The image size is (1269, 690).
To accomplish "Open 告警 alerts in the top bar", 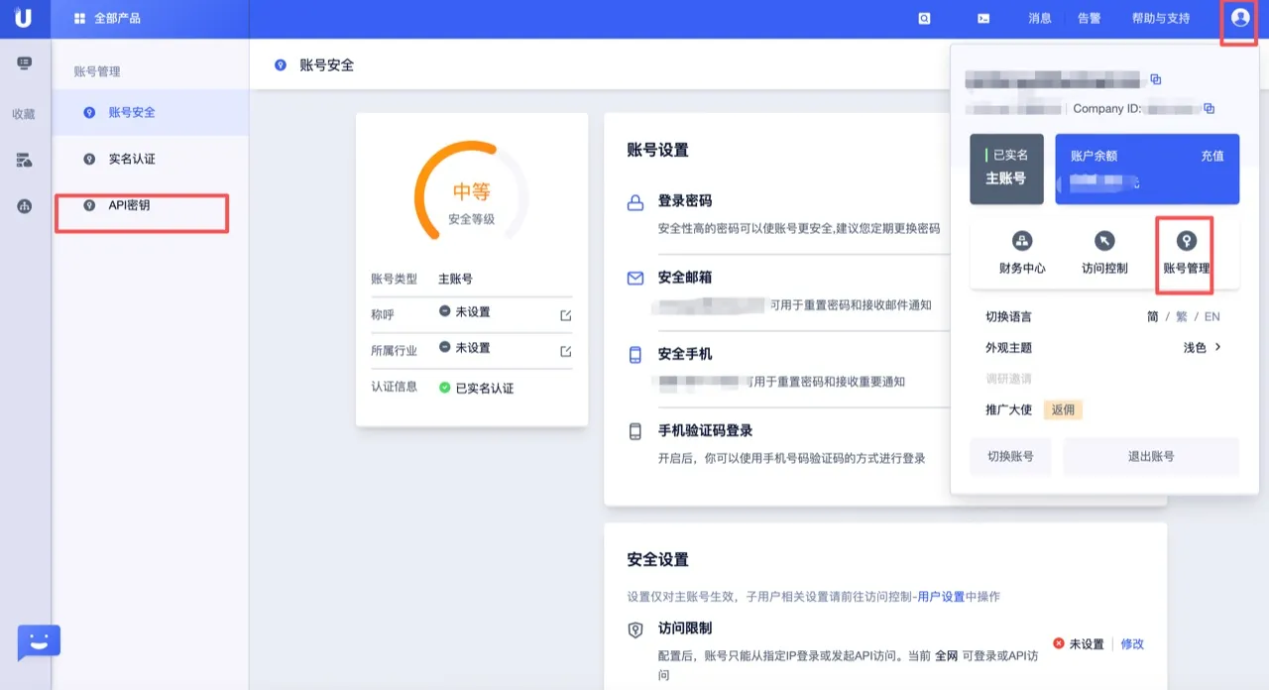I will click(x=1089, y=19).
